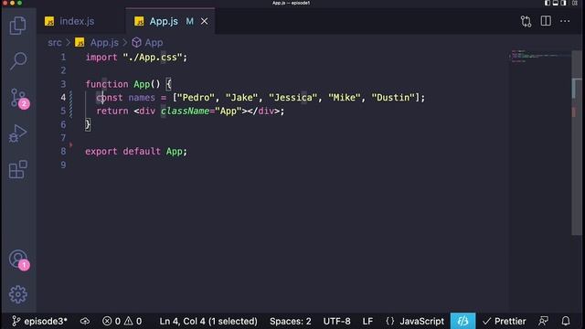The image size is (585, 329).
Task: Change end of line sequence LF
Action: 367,321
